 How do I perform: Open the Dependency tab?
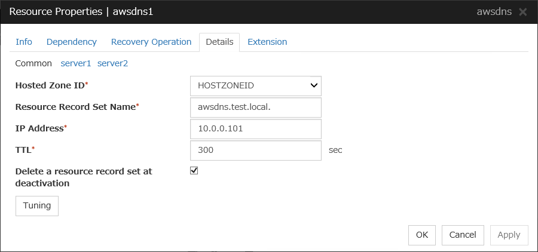pyautogui.click(x=71, y=42)
